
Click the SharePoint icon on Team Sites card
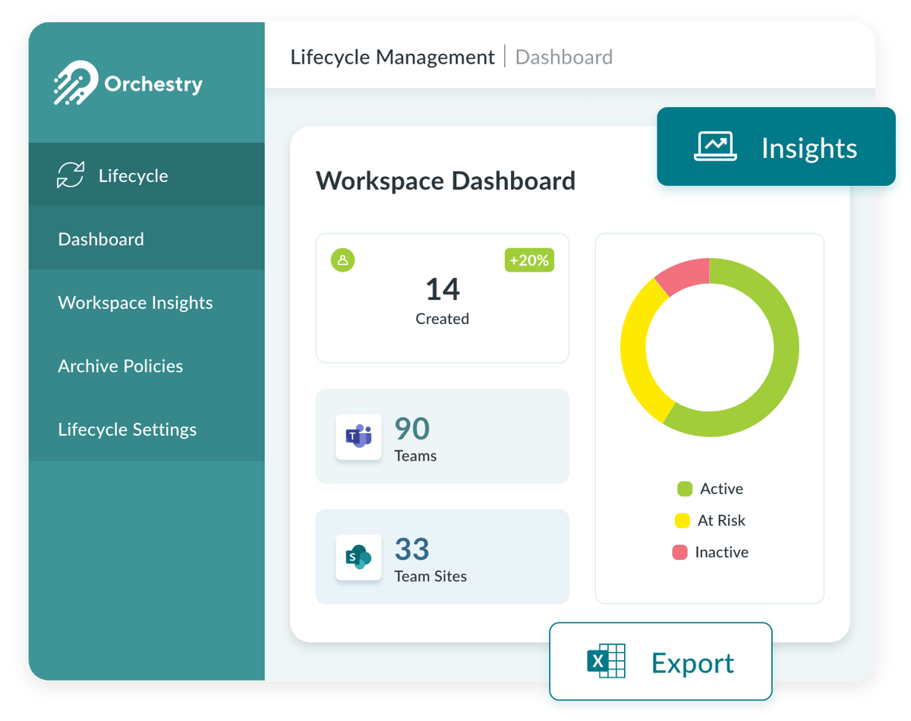tap(358, 557)
